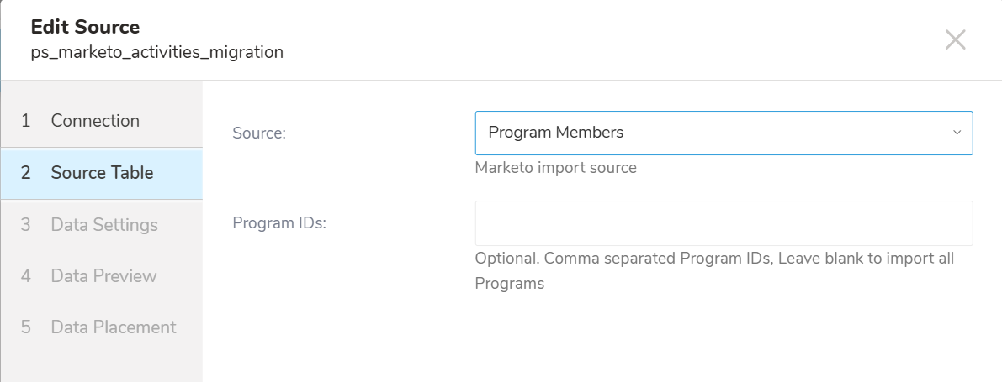Click the ps_marketo_activities_migration source name
The image size is (1002, 382).
click(156, 52)
